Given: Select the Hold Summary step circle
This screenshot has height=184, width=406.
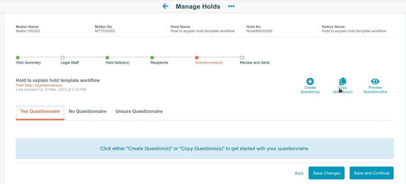Looking at the screenshot, I should (18, 58).
